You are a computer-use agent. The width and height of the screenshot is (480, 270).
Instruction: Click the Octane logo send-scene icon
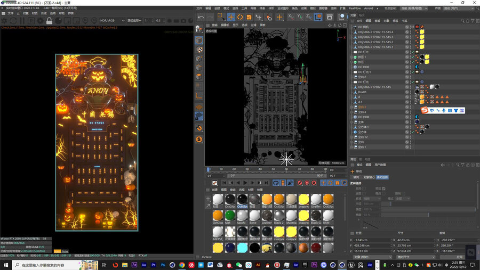(4, 21)
